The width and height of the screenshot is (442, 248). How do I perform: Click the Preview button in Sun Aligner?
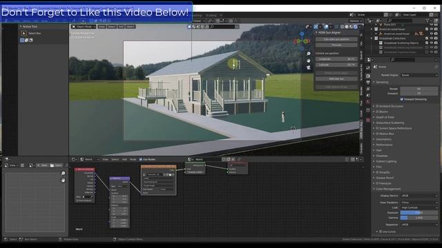(336, 45)
